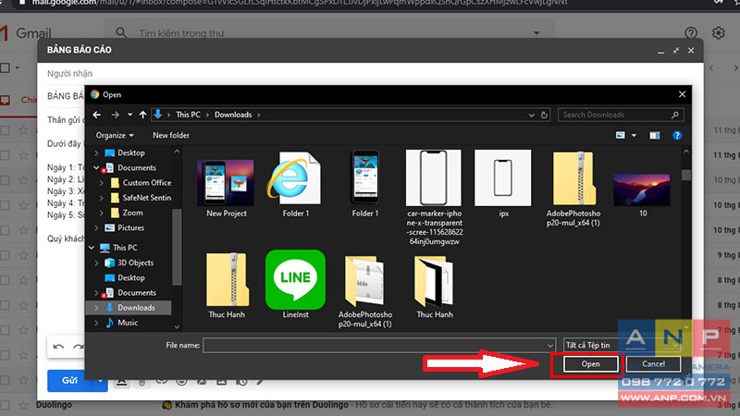740x416 pixels.
Task: Collapse the This PC tree node
Action: [x=92, y=248]
